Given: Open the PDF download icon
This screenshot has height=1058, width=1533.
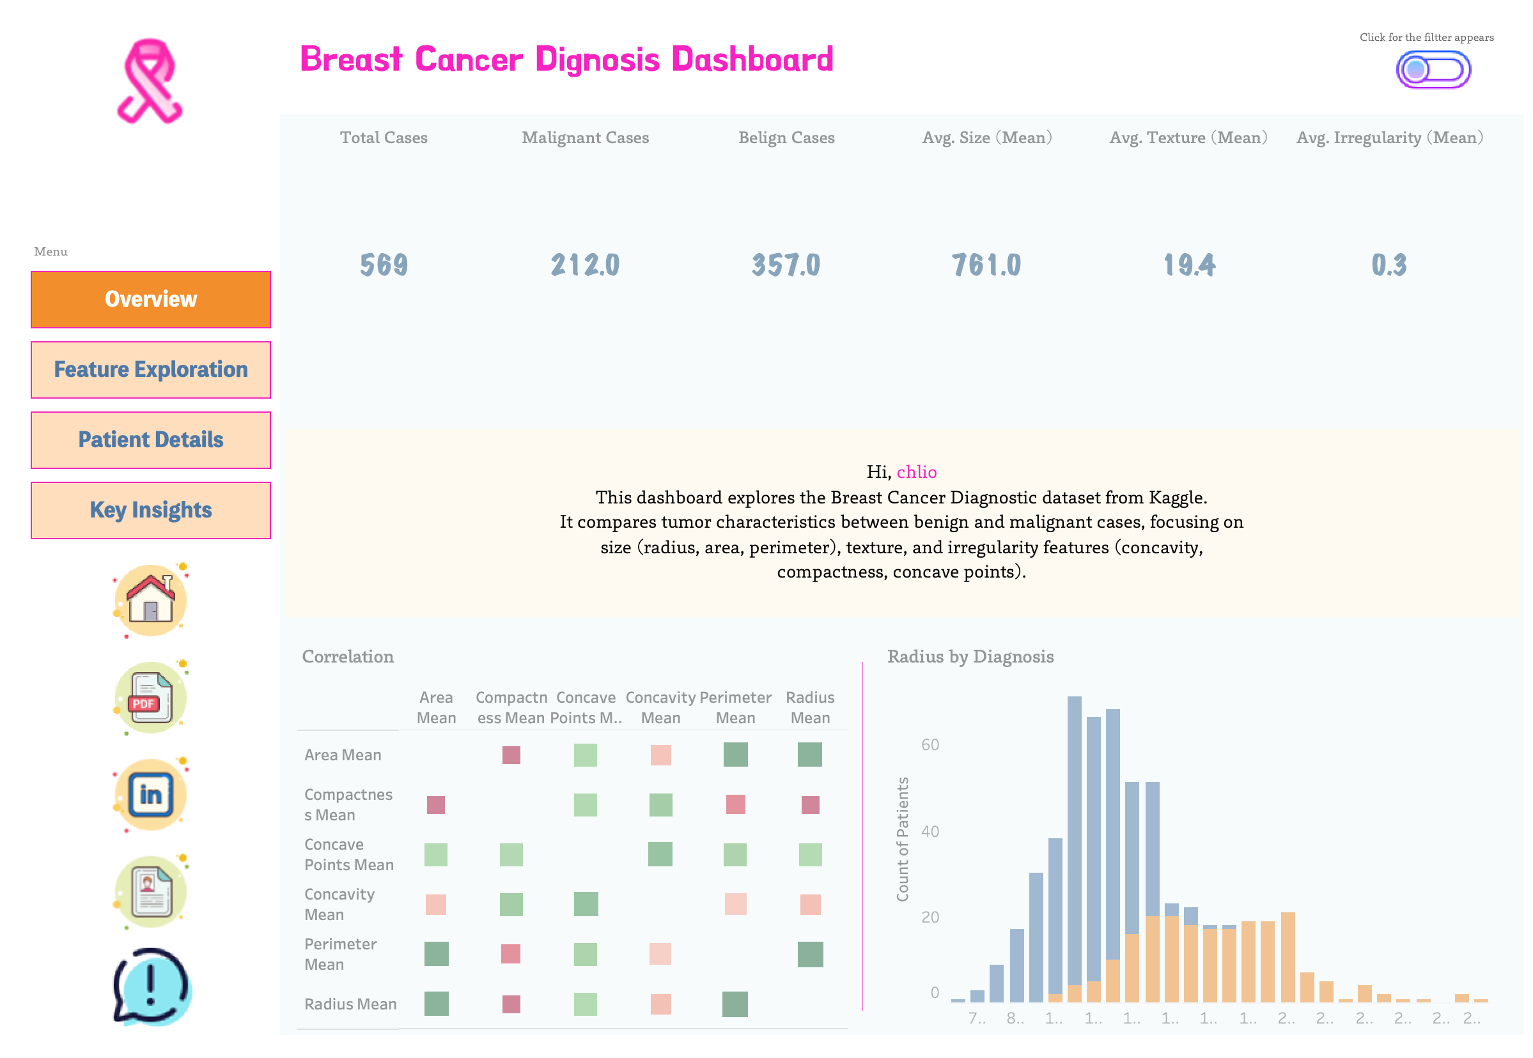Looking at the screenshot, I should coord(152,697).
